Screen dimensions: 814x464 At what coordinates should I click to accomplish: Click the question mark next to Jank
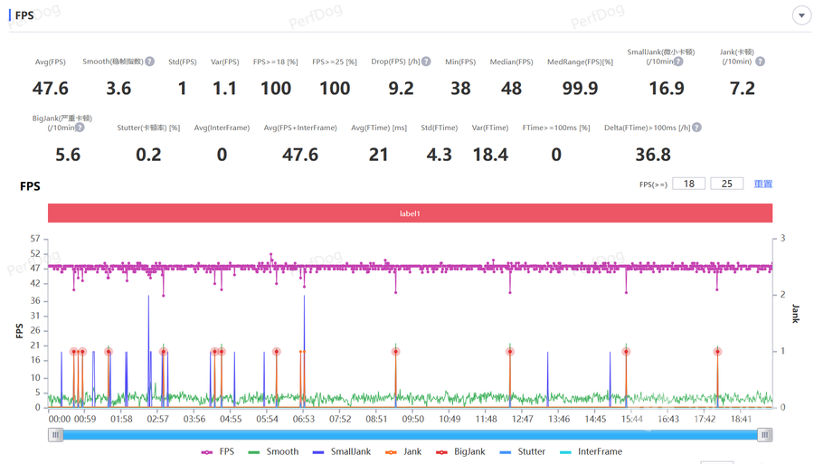click(x=760, y=62)
